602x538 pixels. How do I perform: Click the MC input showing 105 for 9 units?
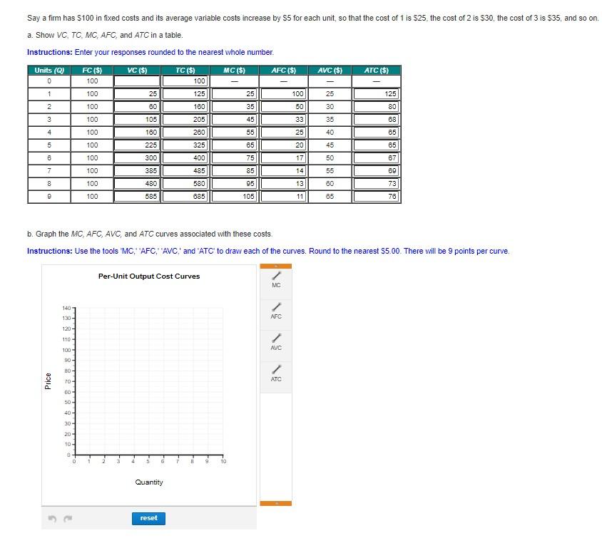235,197
